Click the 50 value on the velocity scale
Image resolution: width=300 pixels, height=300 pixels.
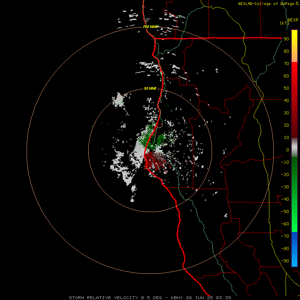pyautogui.click(x=286, y=88)
